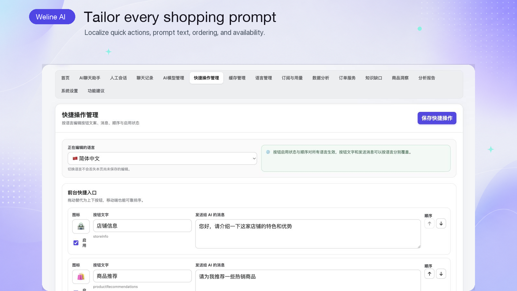The height and width of the screenshot is (291, 517).
Task: Open the 数据分析 tab
Action: coord(321,78)
